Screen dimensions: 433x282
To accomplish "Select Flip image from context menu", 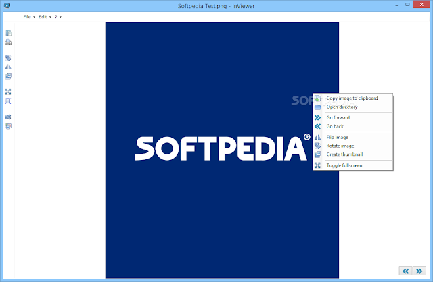I will (x=352, y=137).
